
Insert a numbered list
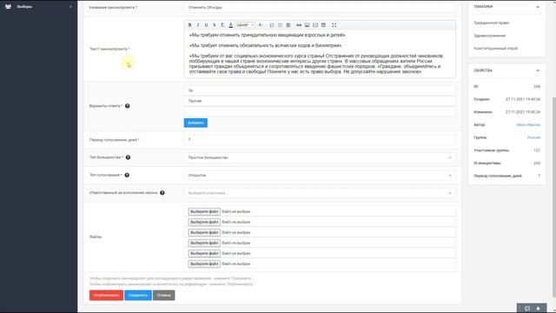(x=272, y=25)
